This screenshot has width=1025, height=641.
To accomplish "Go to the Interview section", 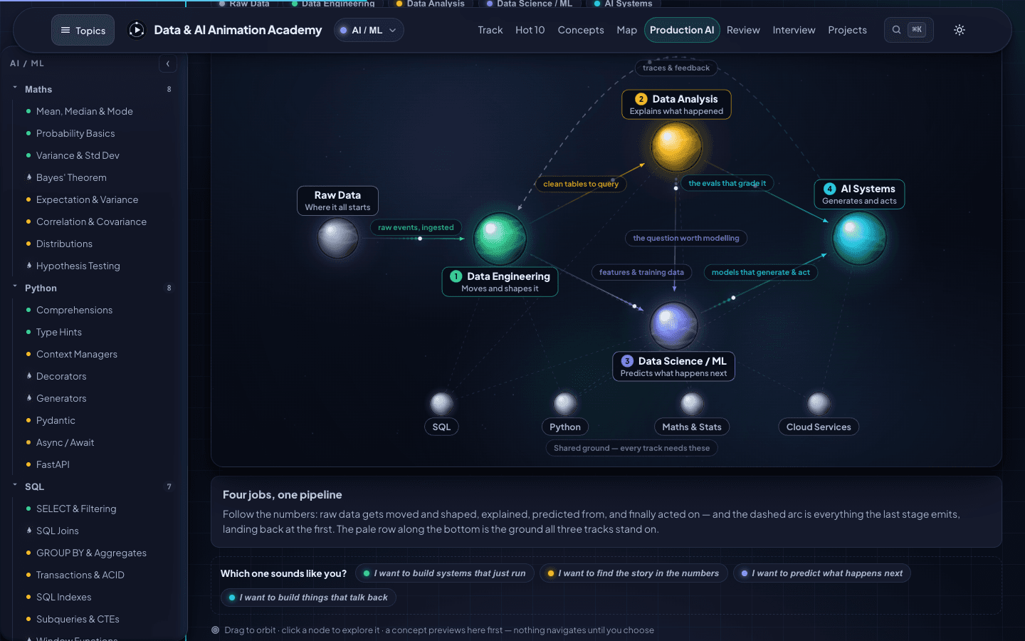I will pos(794,30).
